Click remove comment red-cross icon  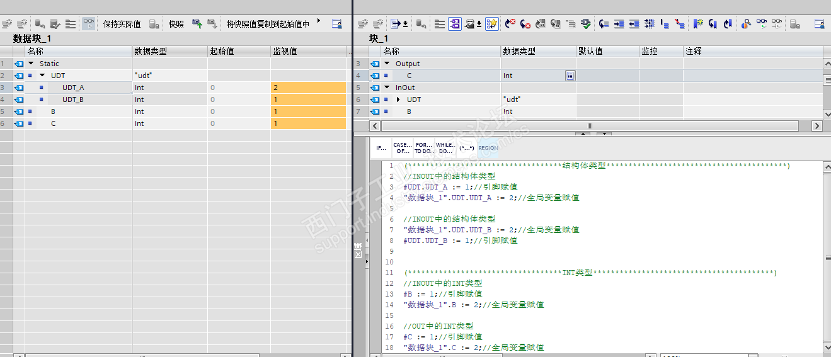[x=680, y=24]
